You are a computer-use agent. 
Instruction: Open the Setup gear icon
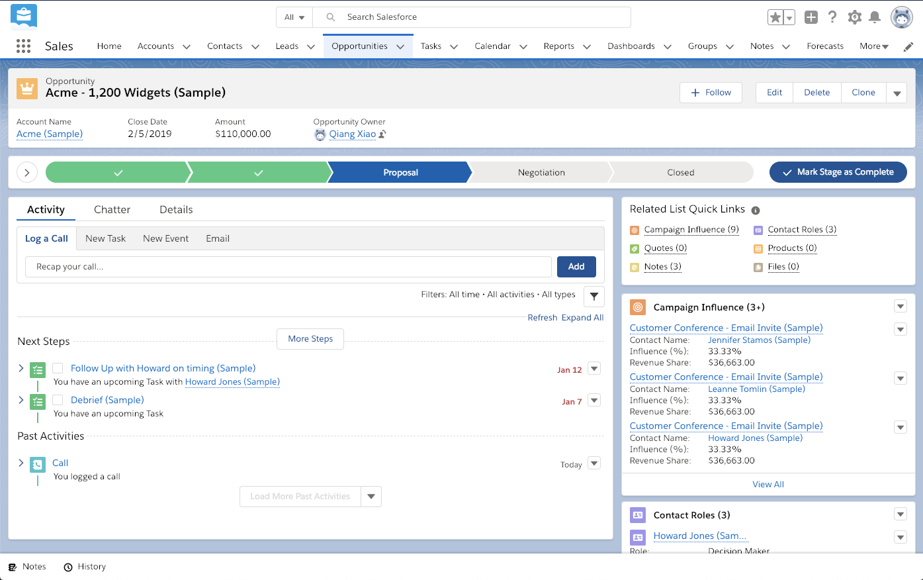[x=855, y=17]
